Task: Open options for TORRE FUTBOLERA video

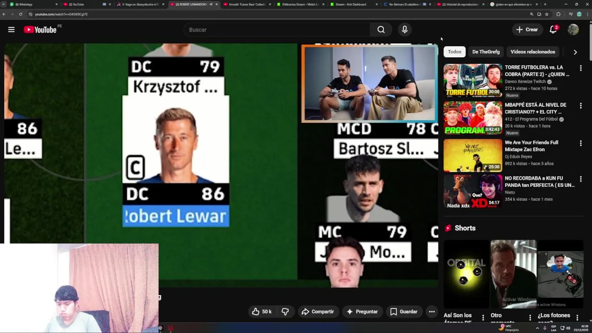Action: tap(580, 68)
